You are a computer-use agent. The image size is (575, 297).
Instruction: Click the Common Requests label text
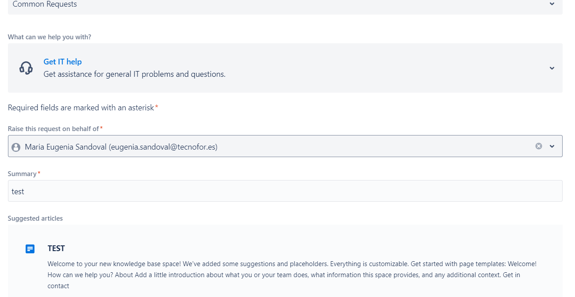[45, 4]
